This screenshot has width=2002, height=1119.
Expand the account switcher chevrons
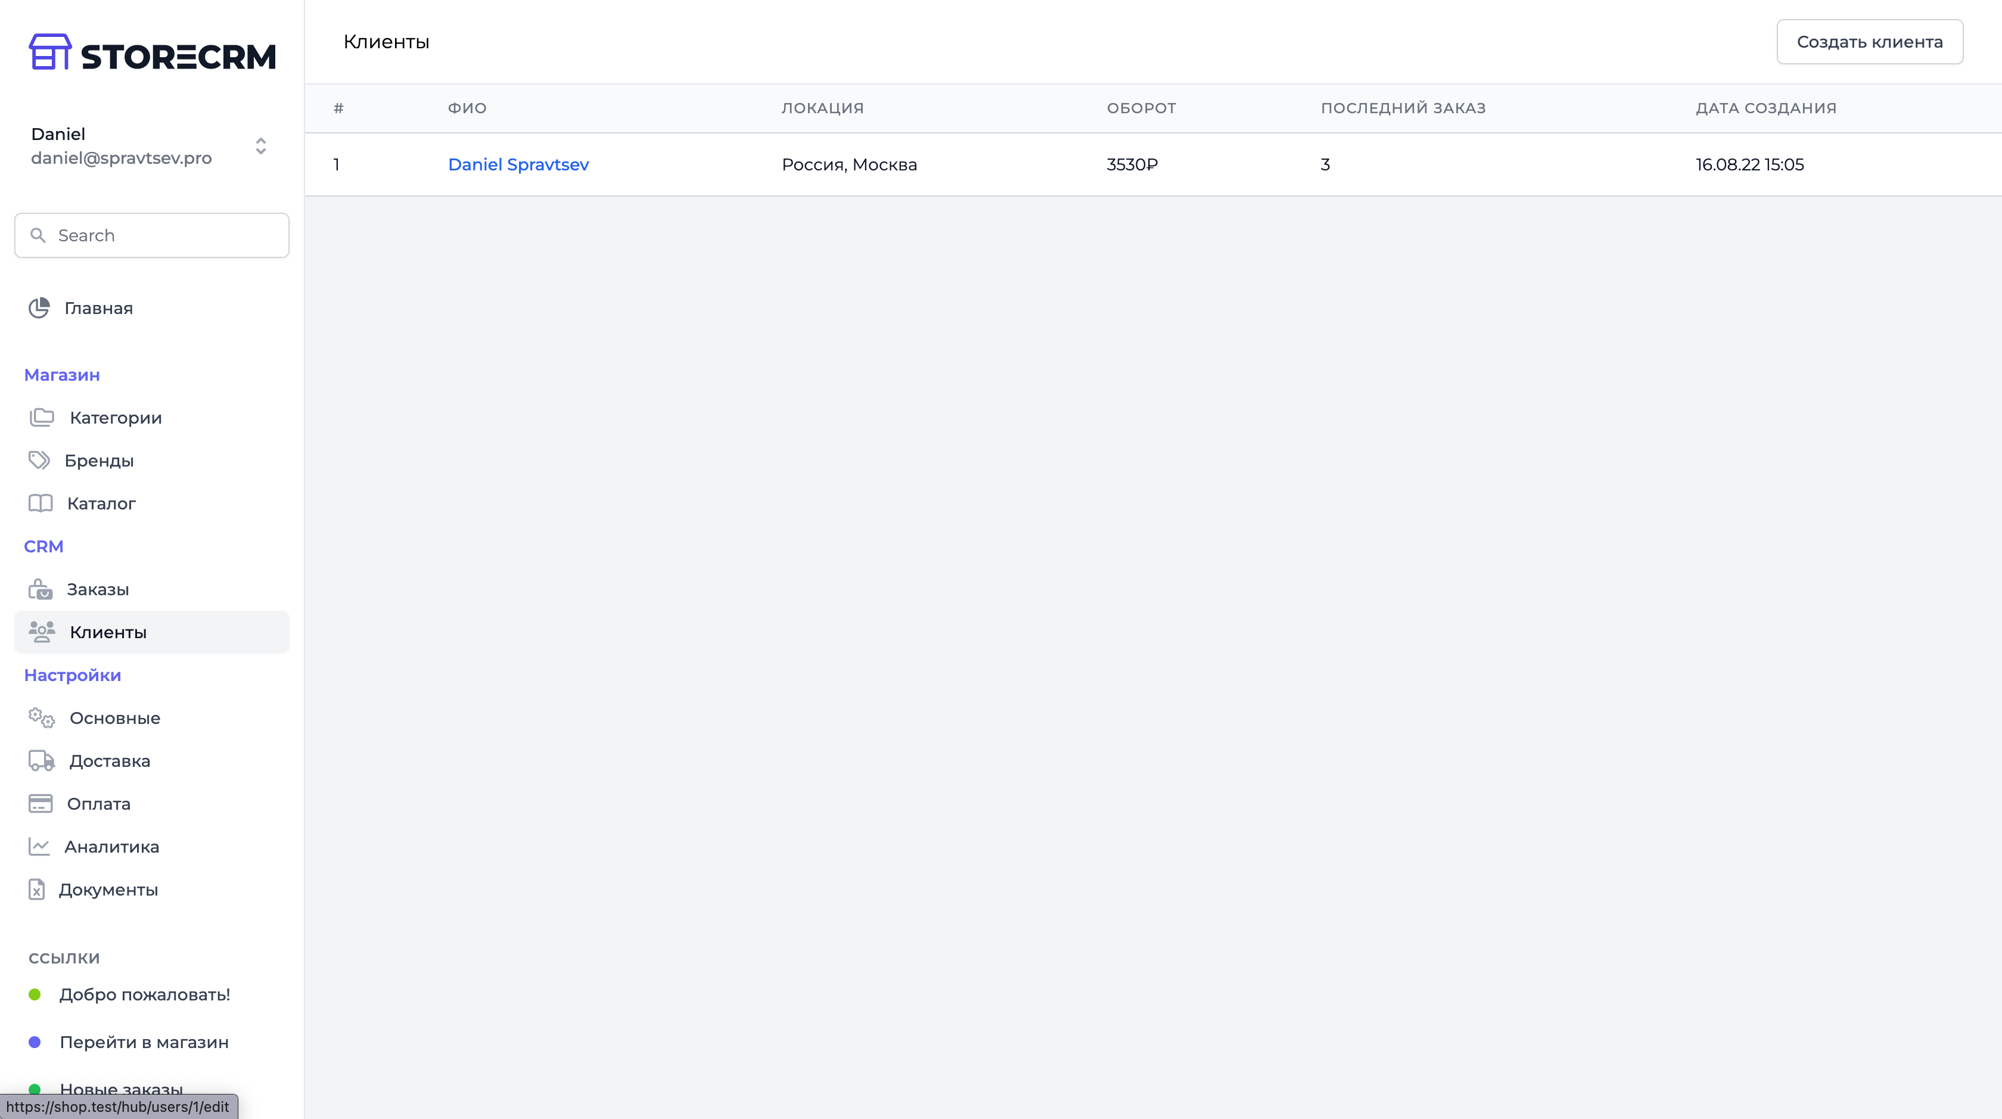pos(260,146)
